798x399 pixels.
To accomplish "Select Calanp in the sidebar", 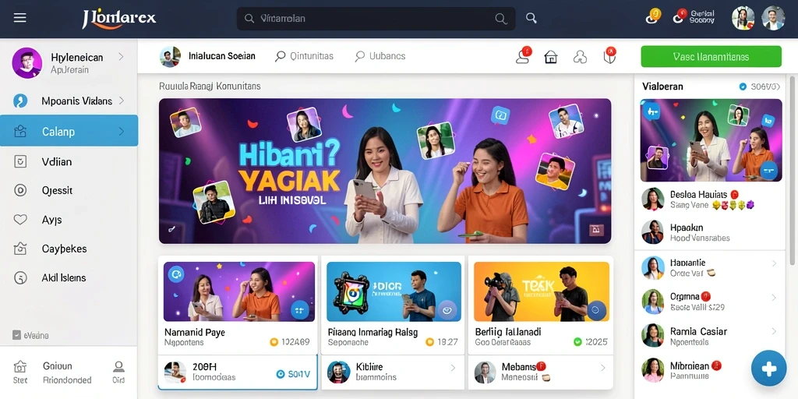I will pos(69,131).
